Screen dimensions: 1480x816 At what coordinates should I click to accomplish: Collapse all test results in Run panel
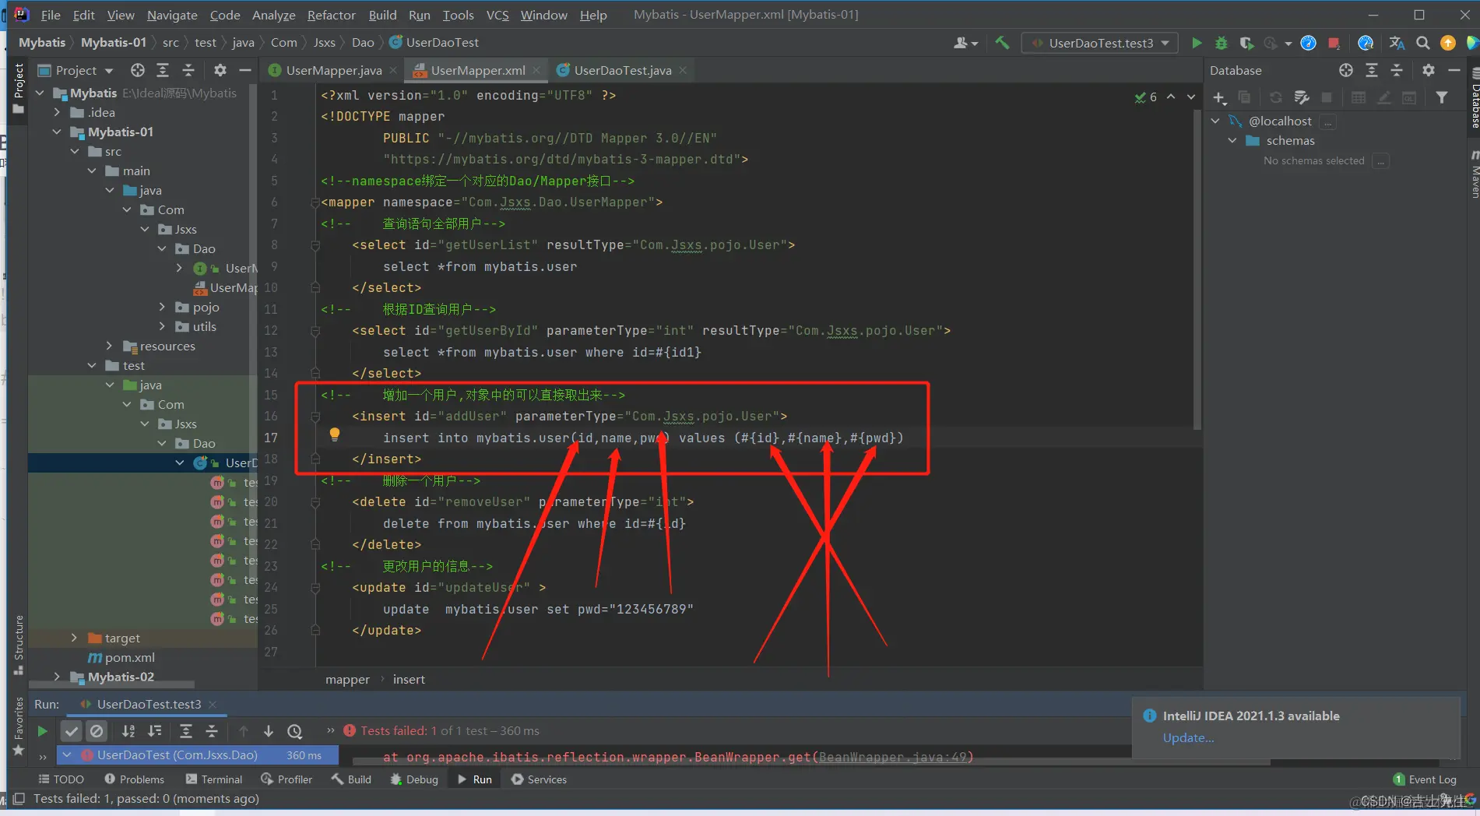click(212, 731)
